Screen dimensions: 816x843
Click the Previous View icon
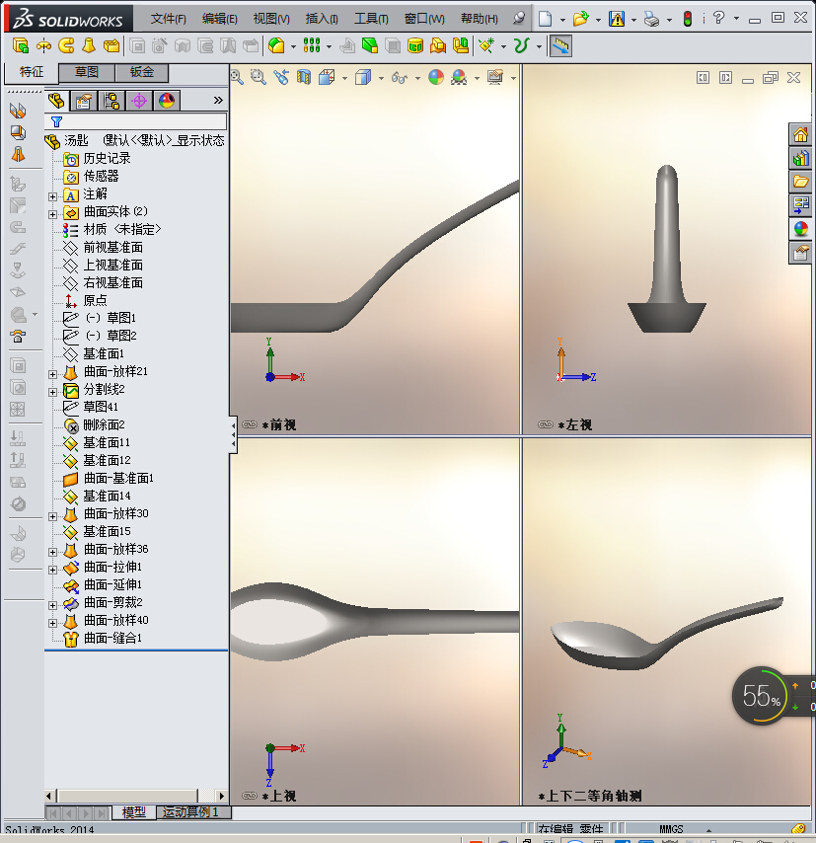click(x=281, y=77)
